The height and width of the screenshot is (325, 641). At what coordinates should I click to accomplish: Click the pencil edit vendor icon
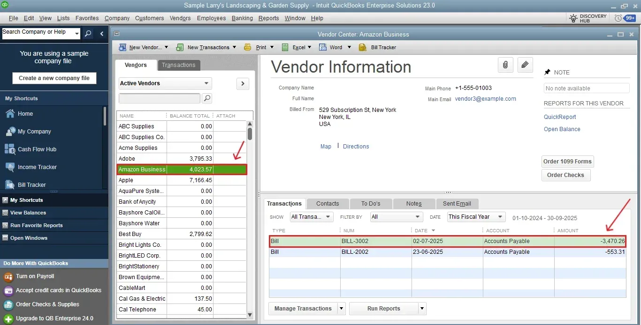point(525,65)
